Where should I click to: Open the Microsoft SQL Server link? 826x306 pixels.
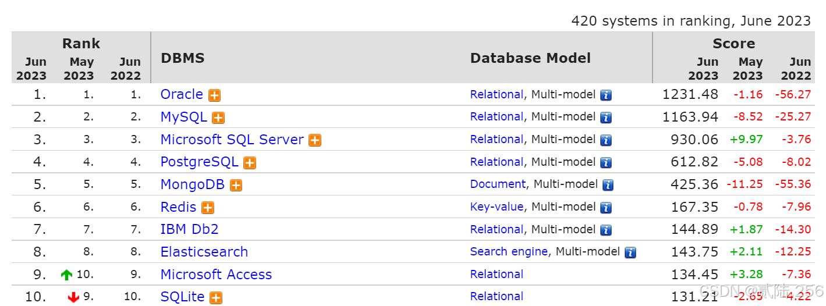coord(232,140)
